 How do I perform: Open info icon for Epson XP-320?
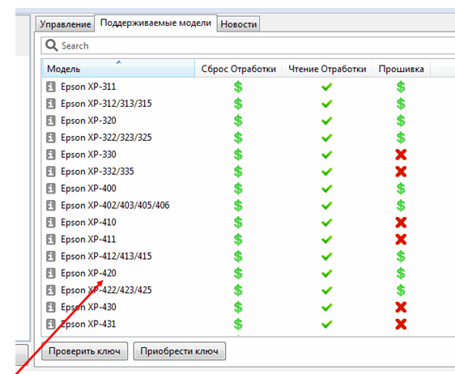coord(51,121)
